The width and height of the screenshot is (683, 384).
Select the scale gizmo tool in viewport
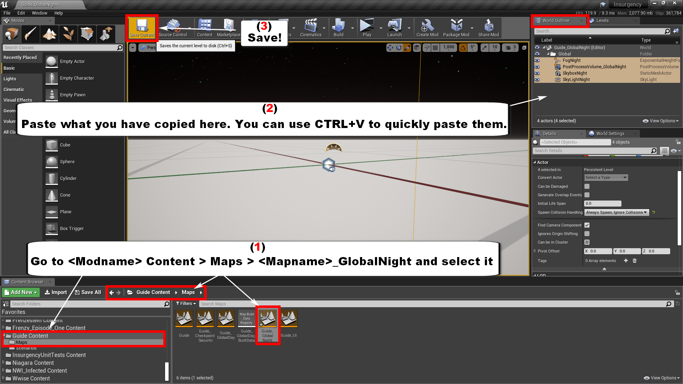click(407, 48)
